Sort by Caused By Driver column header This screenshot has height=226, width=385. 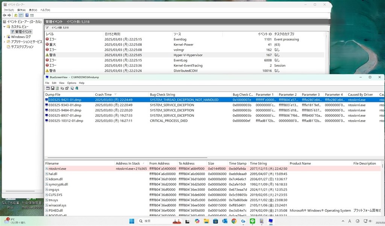362,94
